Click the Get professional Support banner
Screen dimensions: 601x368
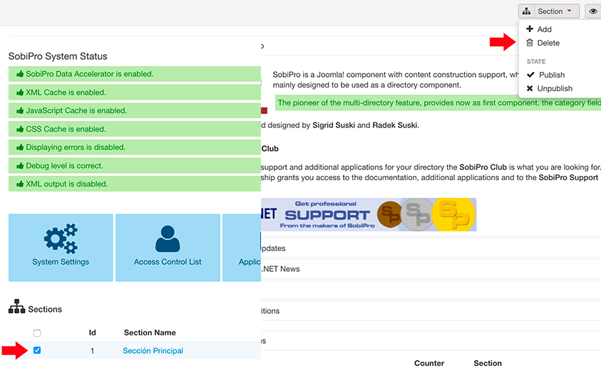369,214
